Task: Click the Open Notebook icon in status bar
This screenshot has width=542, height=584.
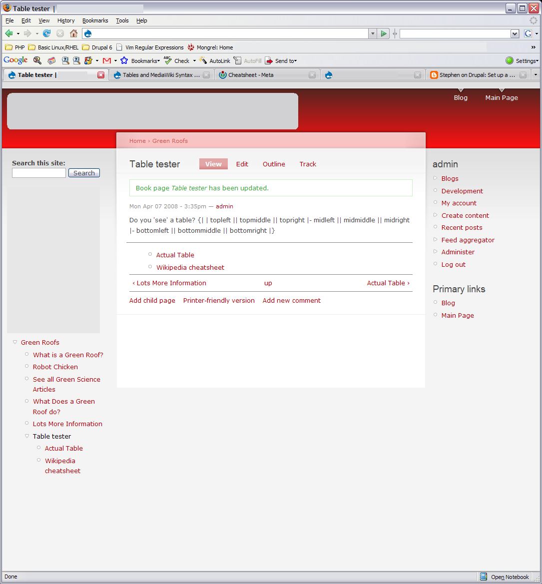Action: [484, 577]
